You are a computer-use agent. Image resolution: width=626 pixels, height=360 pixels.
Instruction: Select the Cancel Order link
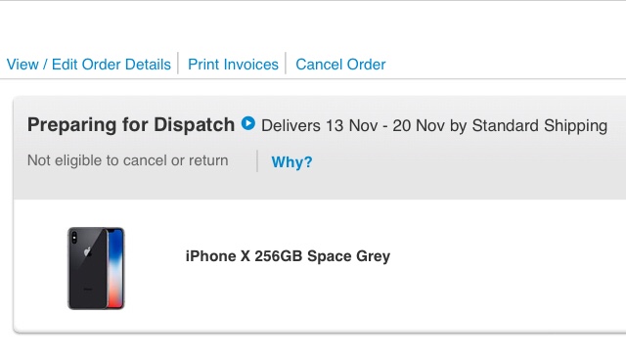(340, 65)
